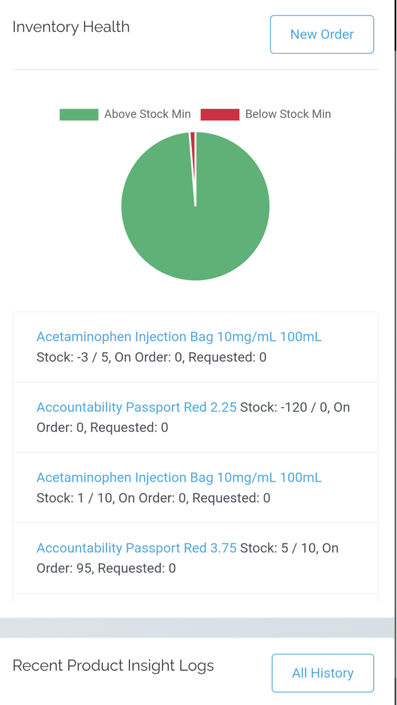Click the "Order: 0, Requested: 0" line under Passport Red 2.25

(102, 428)
